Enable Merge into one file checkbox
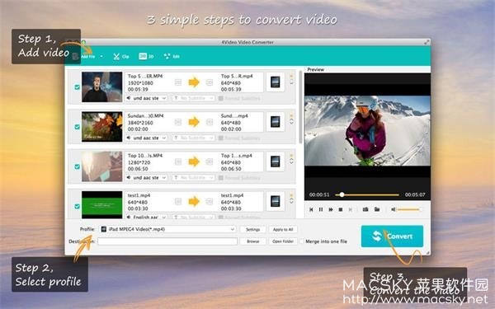 302,241
